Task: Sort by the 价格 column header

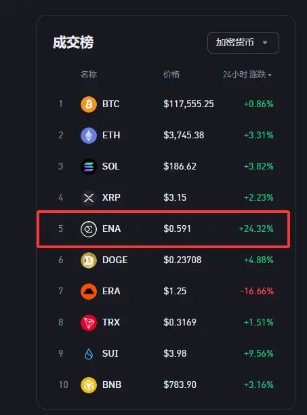Action: [171, 75]
